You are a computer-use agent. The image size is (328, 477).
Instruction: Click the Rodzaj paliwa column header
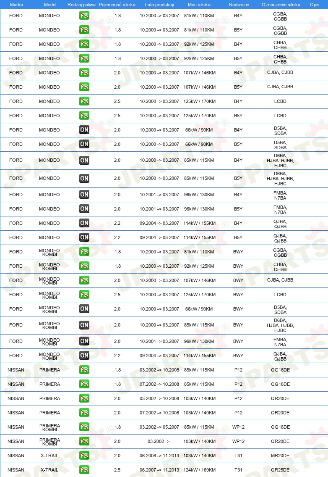pyautogui.click(x=81, y=5)
